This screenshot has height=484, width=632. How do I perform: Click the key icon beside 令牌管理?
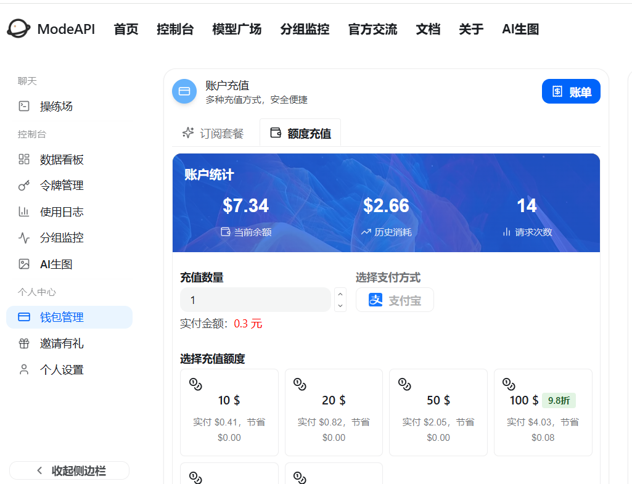pos(24,186)
